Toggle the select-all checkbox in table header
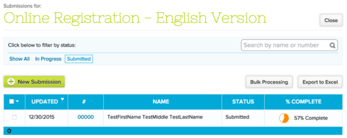 [11, 101]
